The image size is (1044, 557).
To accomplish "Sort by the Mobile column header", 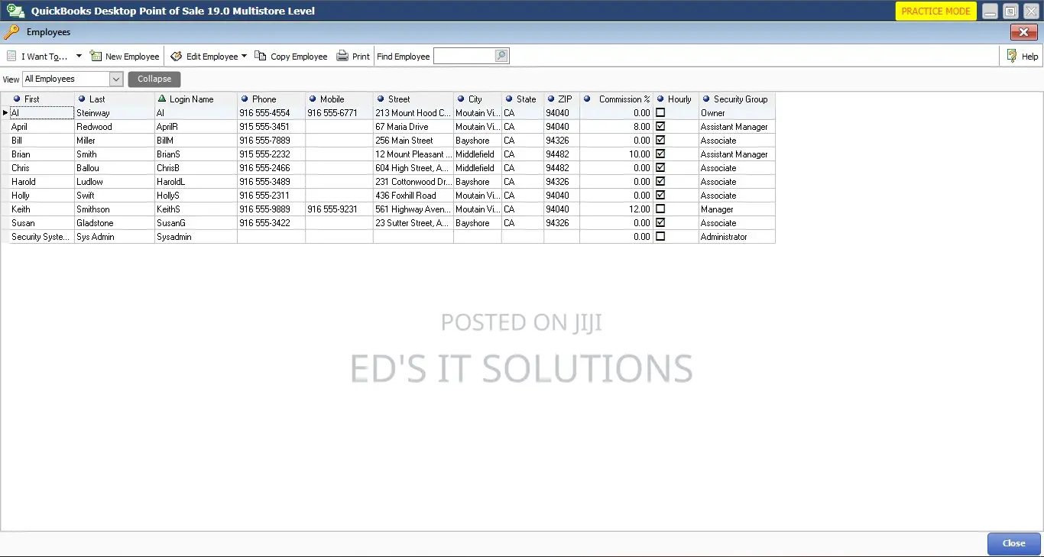I will (339, 99).
